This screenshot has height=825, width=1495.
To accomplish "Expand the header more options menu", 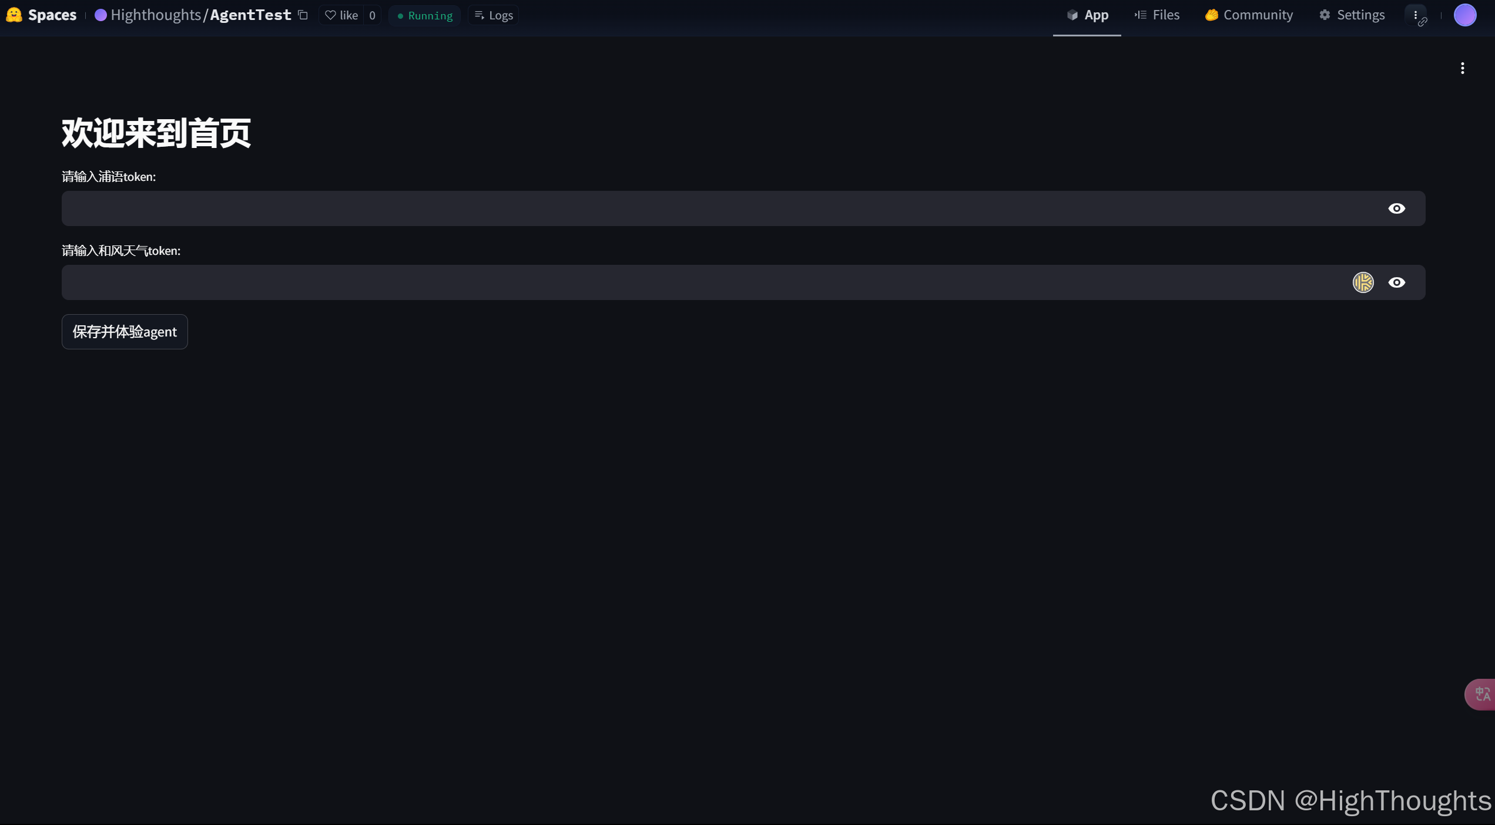I will coord(1416,15).
